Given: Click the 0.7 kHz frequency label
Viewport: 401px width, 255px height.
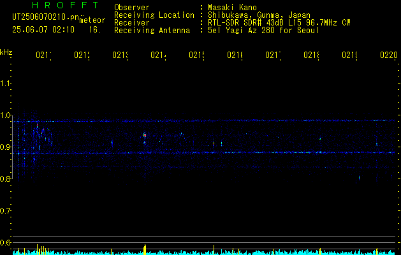Looking at the screenshot, I should tap(5, 210).
